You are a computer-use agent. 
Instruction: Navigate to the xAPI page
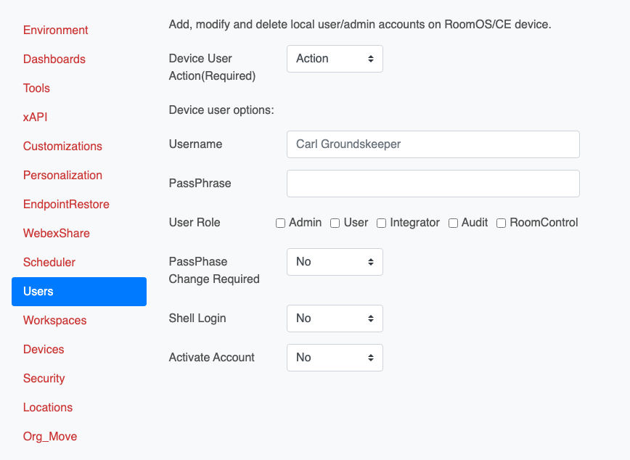(x=36, y=118)
